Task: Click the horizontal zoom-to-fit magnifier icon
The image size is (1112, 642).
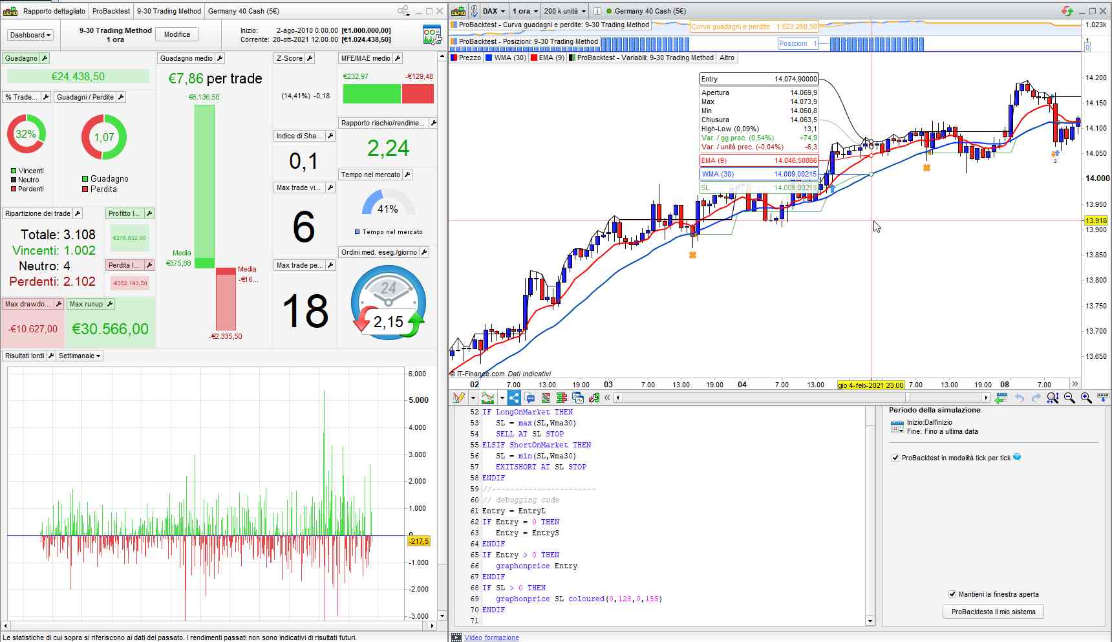Action: [x=1053, y=398]
